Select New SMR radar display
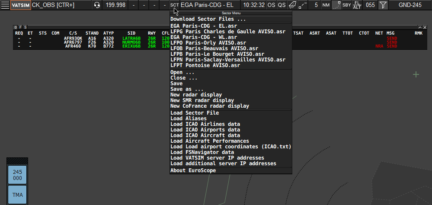Screen dimensions: 432x205 pos(231,100)
